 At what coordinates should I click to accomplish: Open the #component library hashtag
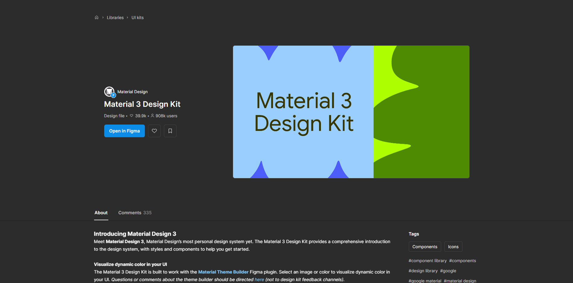(x=427, y=261)
